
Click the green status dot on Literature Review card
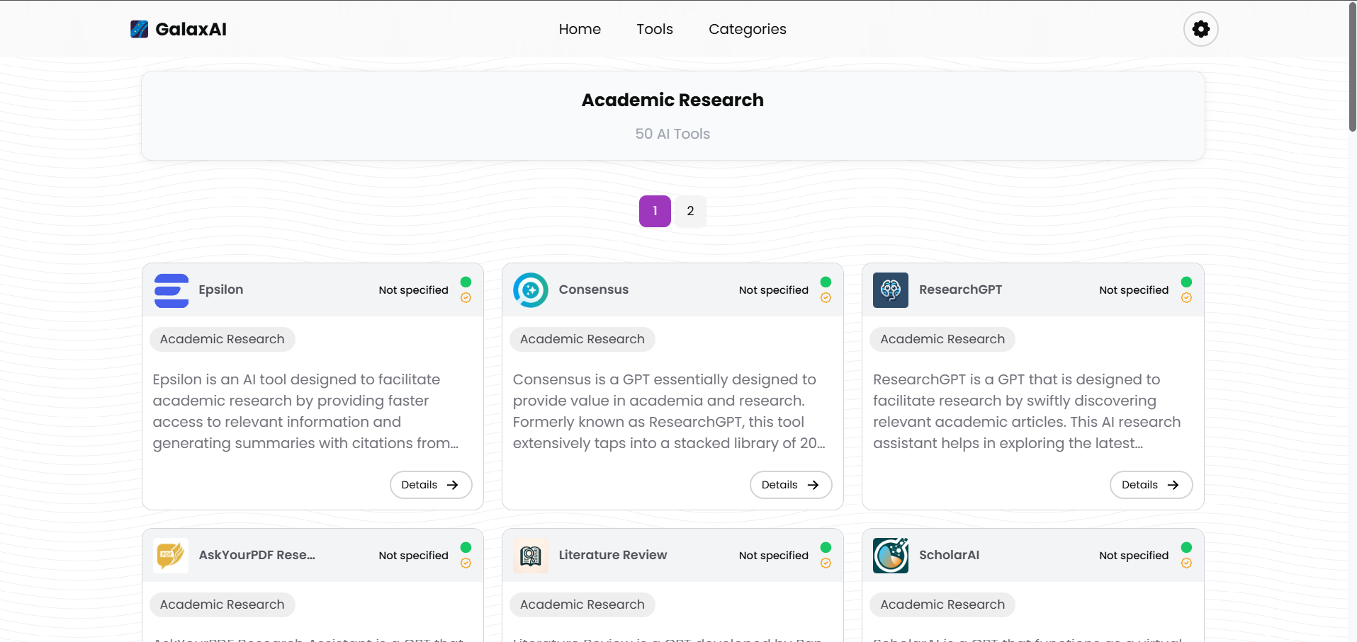click(x=826, y=547)
